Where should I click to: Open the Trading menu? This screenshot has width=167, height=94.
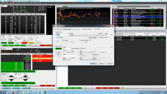click(23, 3)
